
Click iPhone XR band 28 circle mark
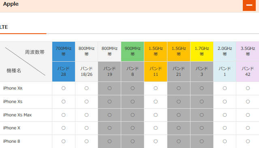tap(63, 88)
